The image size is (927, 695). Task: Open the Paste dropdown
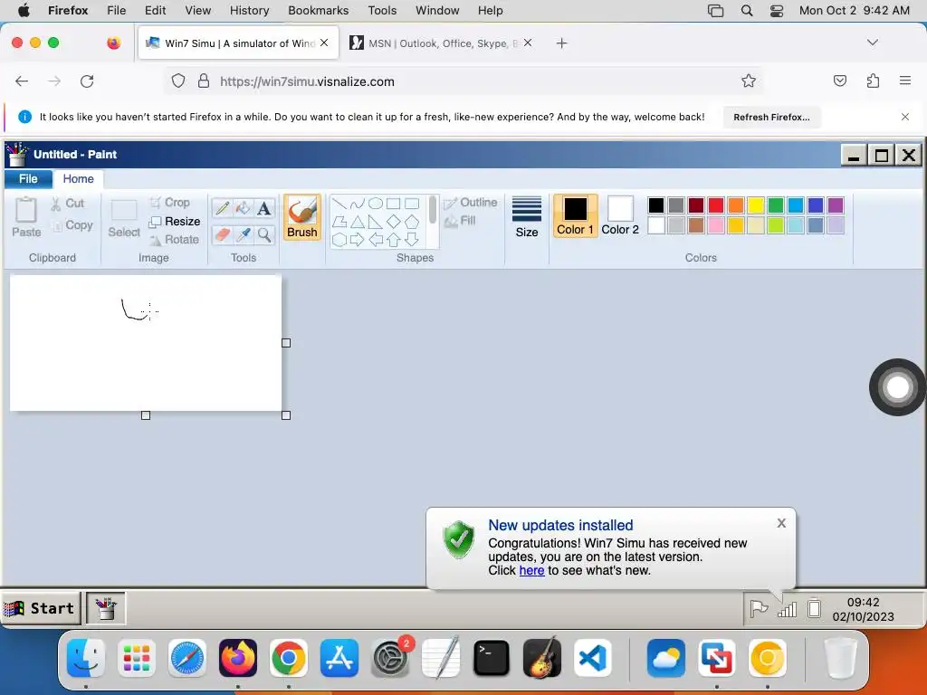click(26, 217)
